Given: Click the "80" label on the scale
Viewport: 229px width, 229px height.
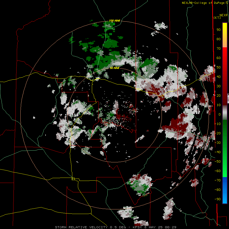Looking at the screenshot, I should coord(219,39).
